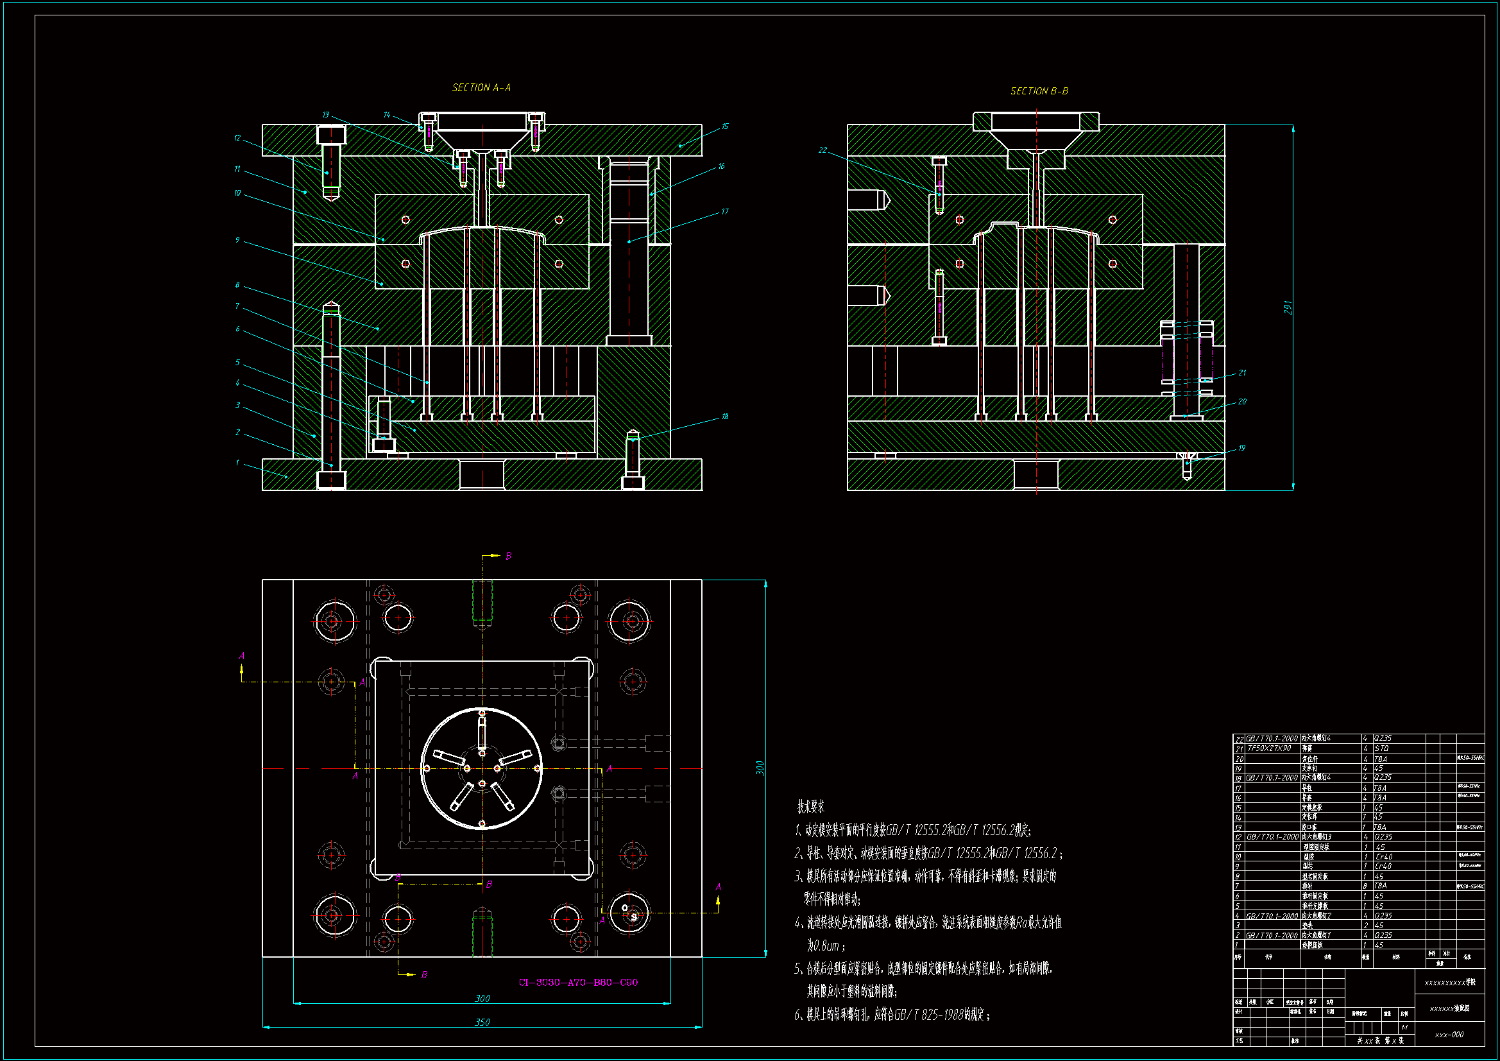Click the 技术要求 heading text
The width and height of the screenshot is (1500, 1061).
[x=811, y=807]
